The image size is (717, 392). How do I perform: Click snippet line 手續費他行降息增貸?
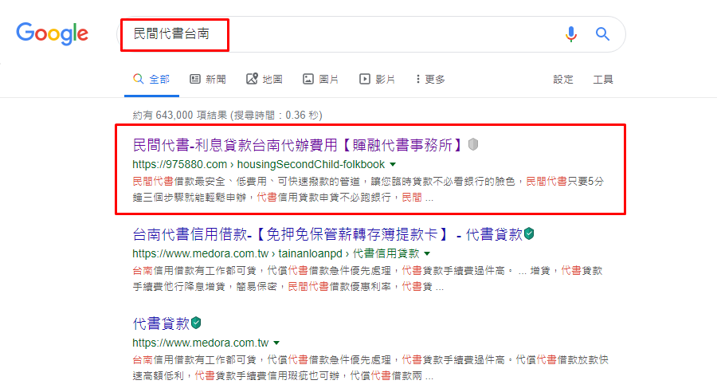(x=288, y=287)
